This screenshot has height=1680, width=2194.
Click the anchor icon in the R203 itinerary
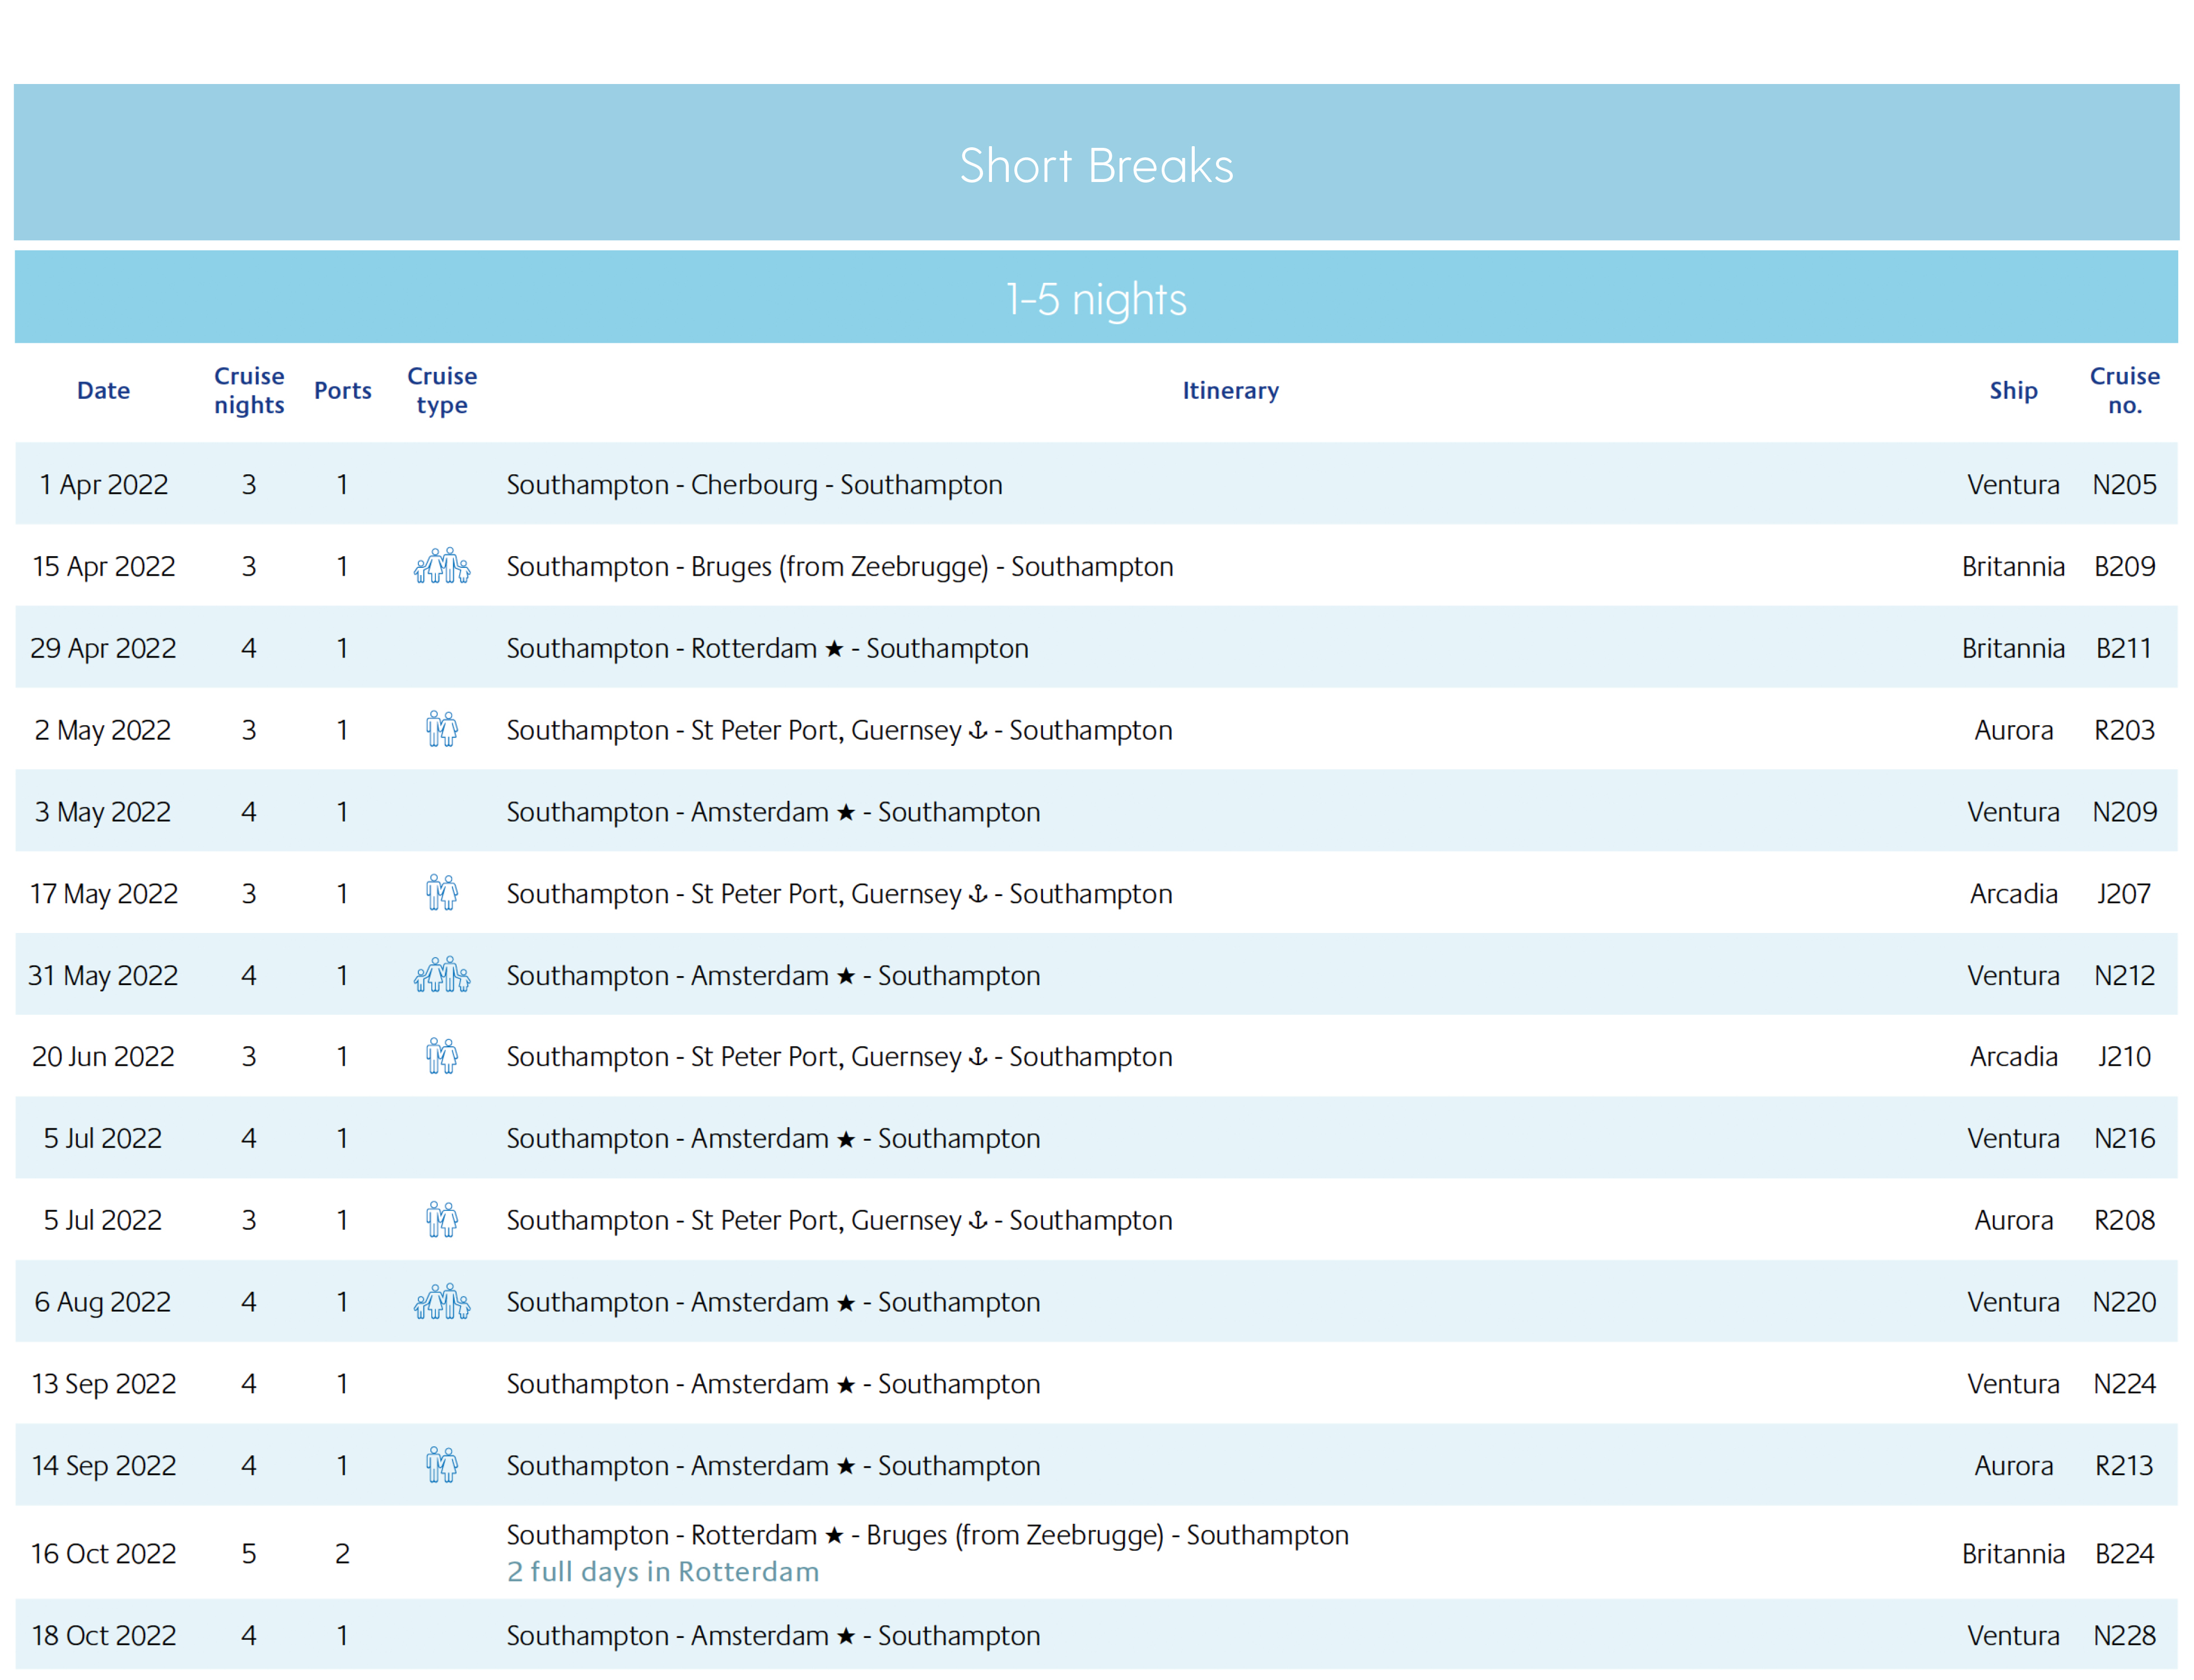tap(978, 730)
